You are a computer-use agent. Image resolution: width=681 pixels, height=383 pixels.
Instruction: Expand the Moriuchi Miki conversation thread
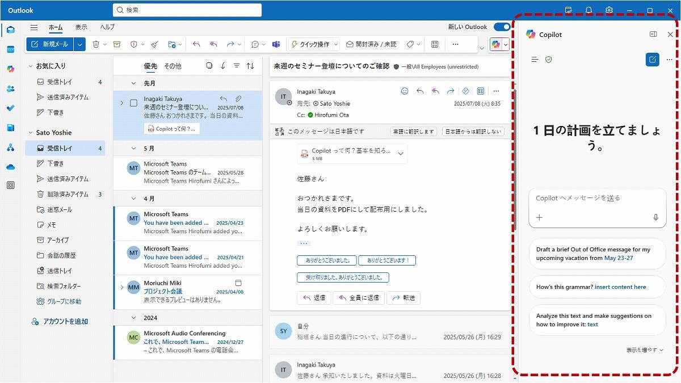coord(121,287)
